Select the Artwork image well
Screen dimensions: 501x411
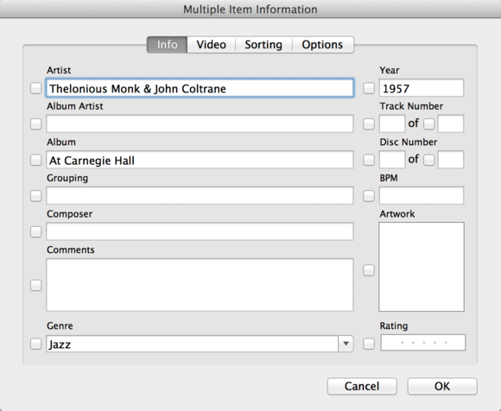pos(422,267)
